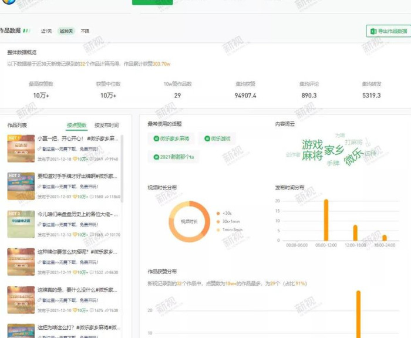Click word 麻将 in the word cloud
Screen dimensions: 411x338
tap(312, 156)
